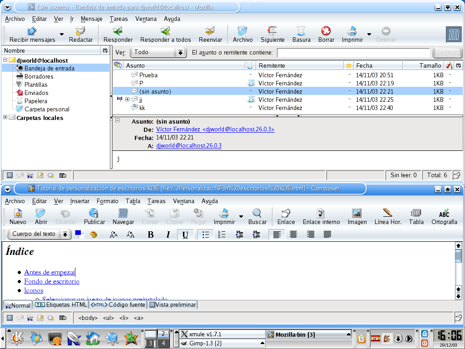The height and width of the screenshot is (349, 465).
Task: Toggle justify alignment in Composer
Action: pyautogui.click(x=327, y=235)
